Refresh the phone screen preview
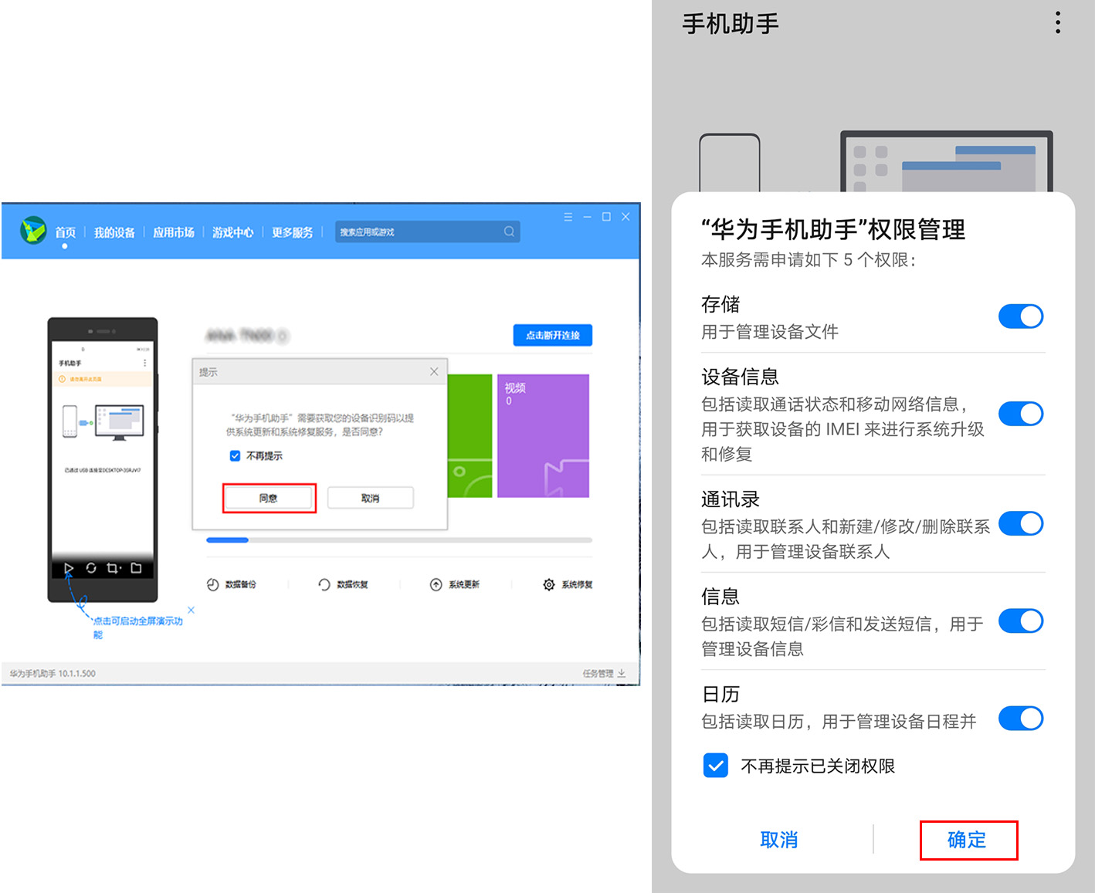This screenshot has width=1095, height=893. point(91,568)
